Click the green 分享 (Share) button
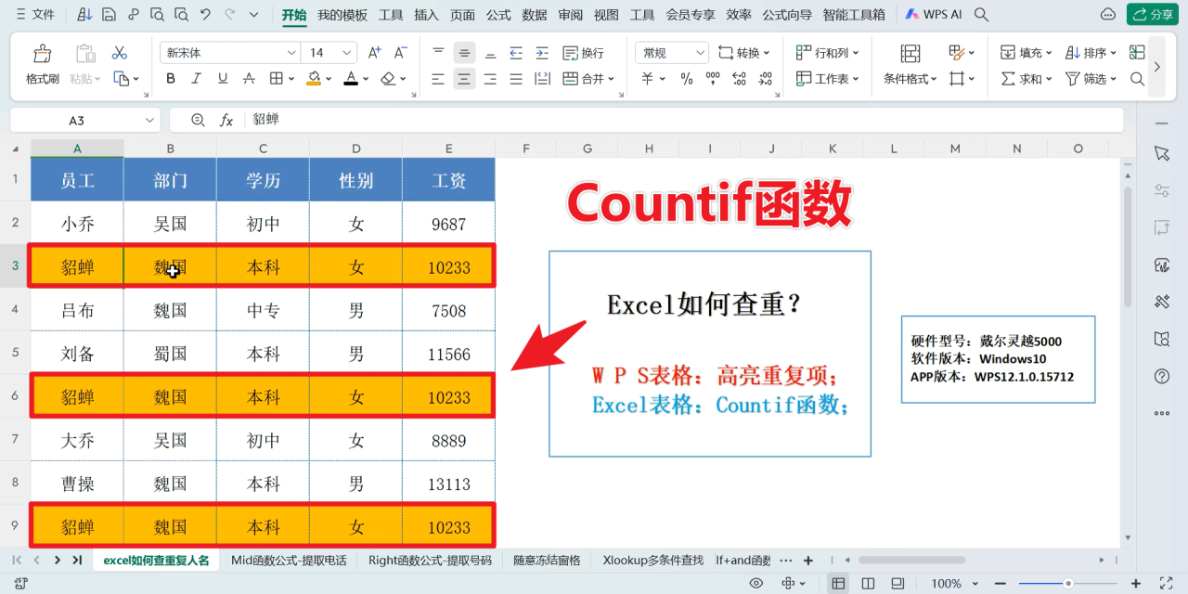The image size is (1188, 594). coord(1153,15)
